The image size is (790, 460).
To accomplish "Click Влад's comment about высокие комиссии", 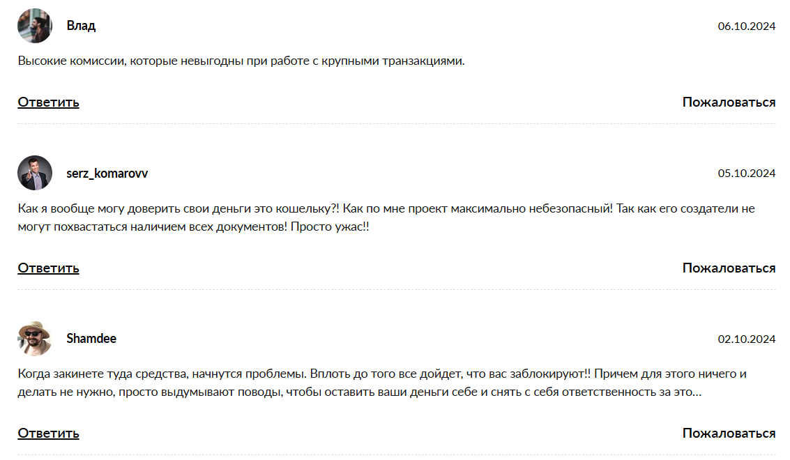I will [241, 61].
